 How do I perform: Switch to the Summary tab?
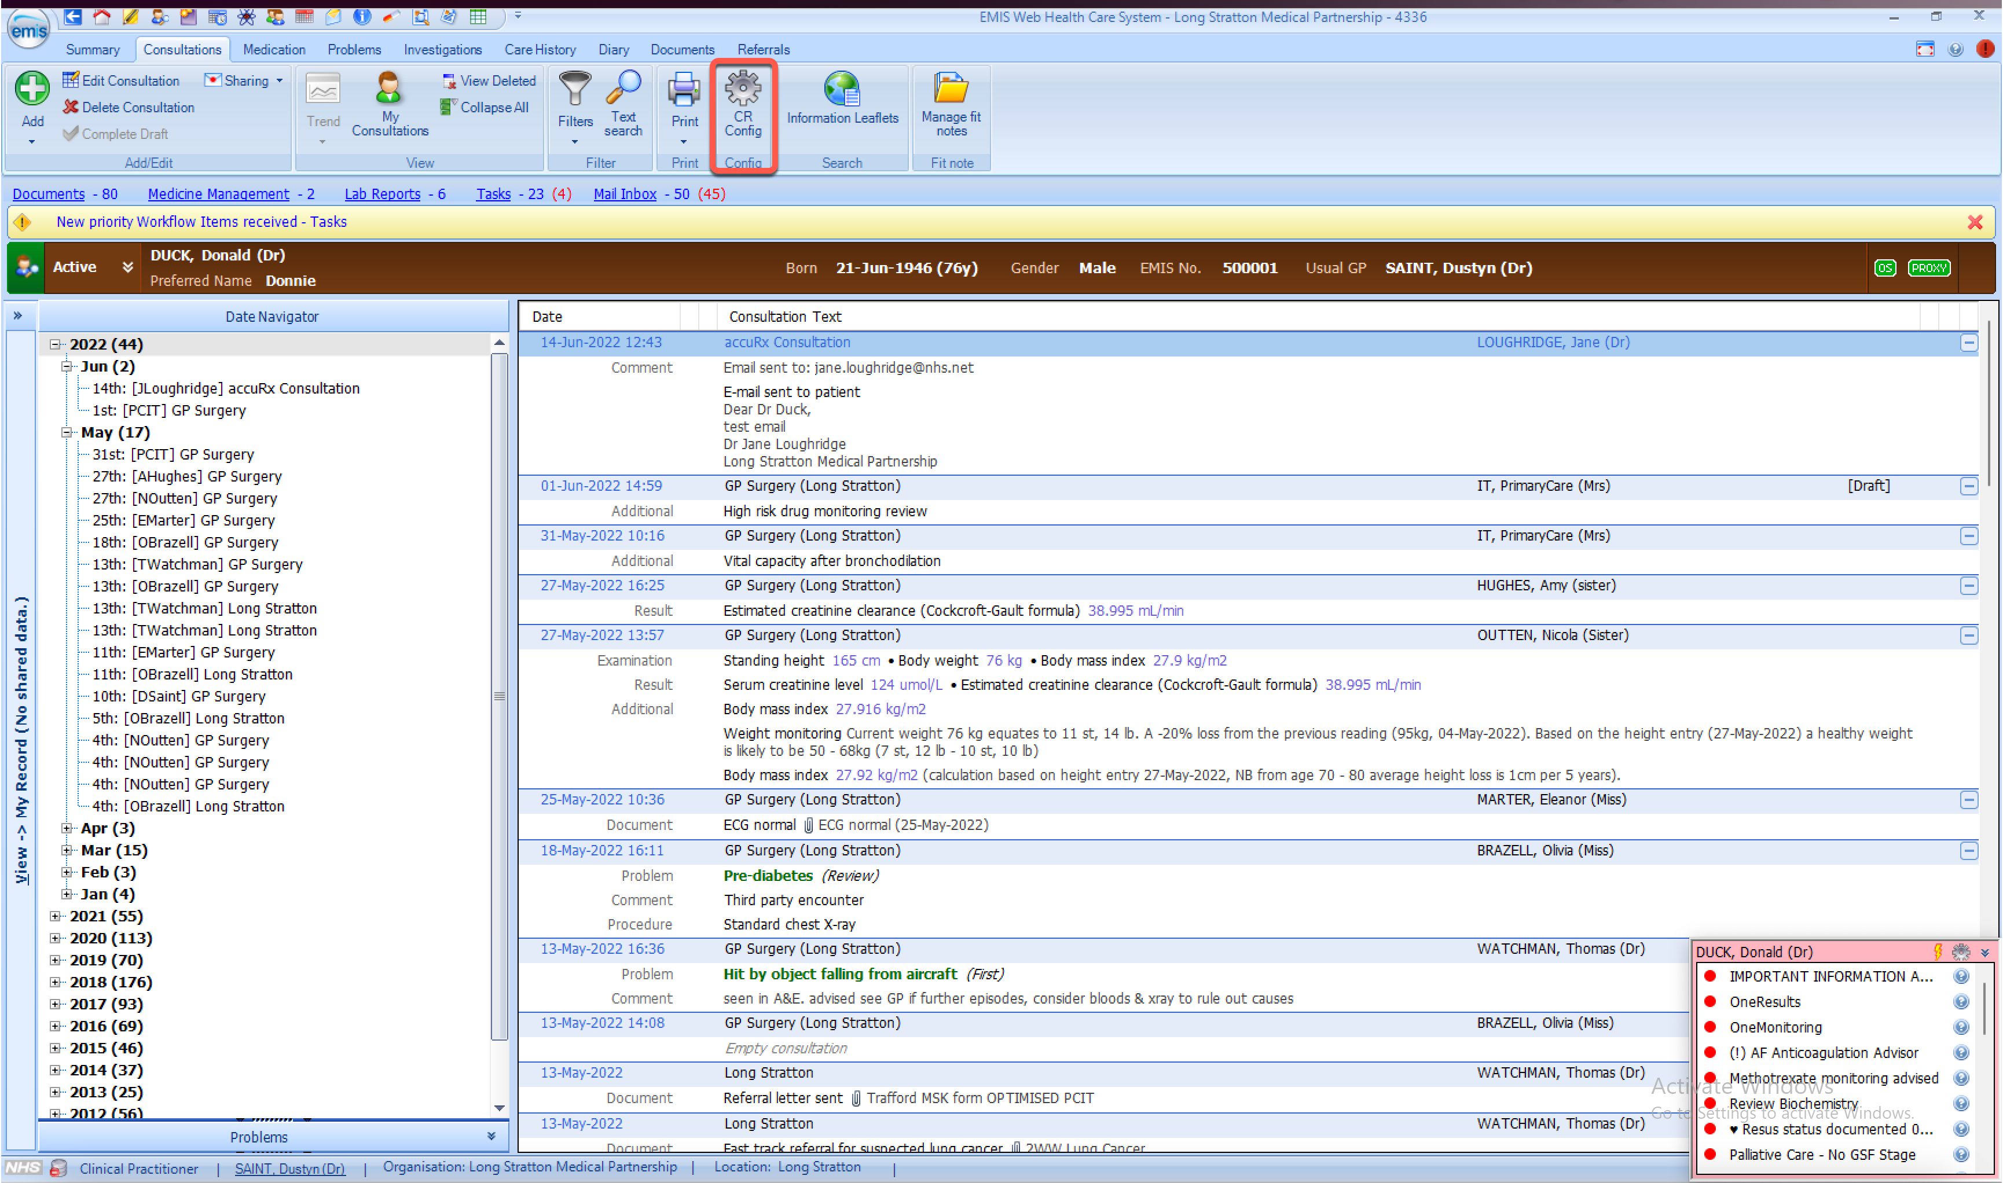point(93,49)
